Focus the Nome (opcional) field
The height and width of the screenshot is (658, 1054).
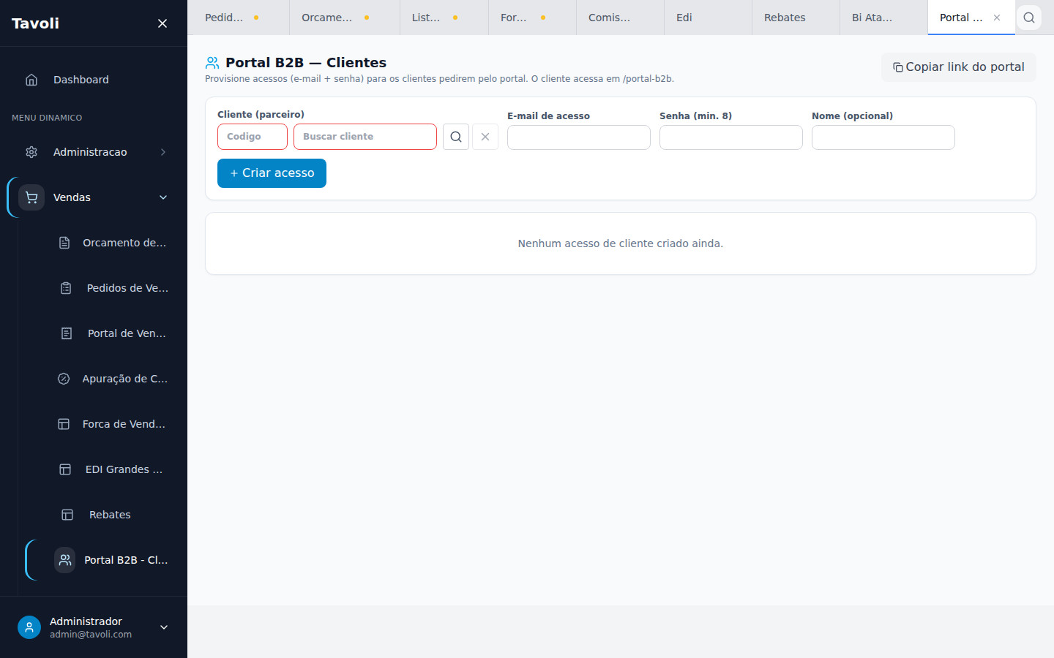(x=883, y=137)
